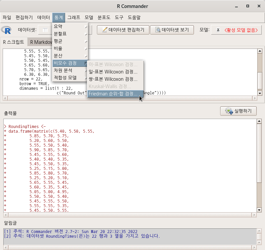This screenshot has height=250, width=265.
Task: Click the 데이터셋 편집하기 button
Action: (x=123, y=30)
